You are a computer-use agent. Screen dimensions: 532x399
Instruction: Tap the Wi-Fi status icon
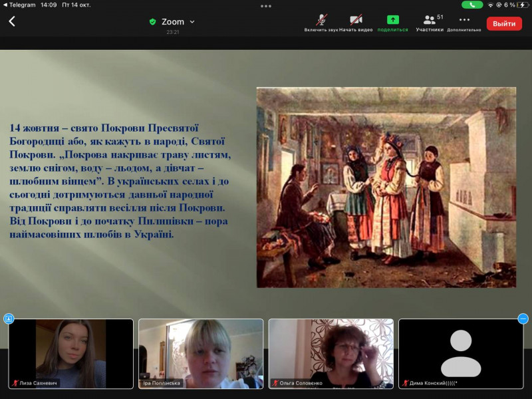click(490, 5)
